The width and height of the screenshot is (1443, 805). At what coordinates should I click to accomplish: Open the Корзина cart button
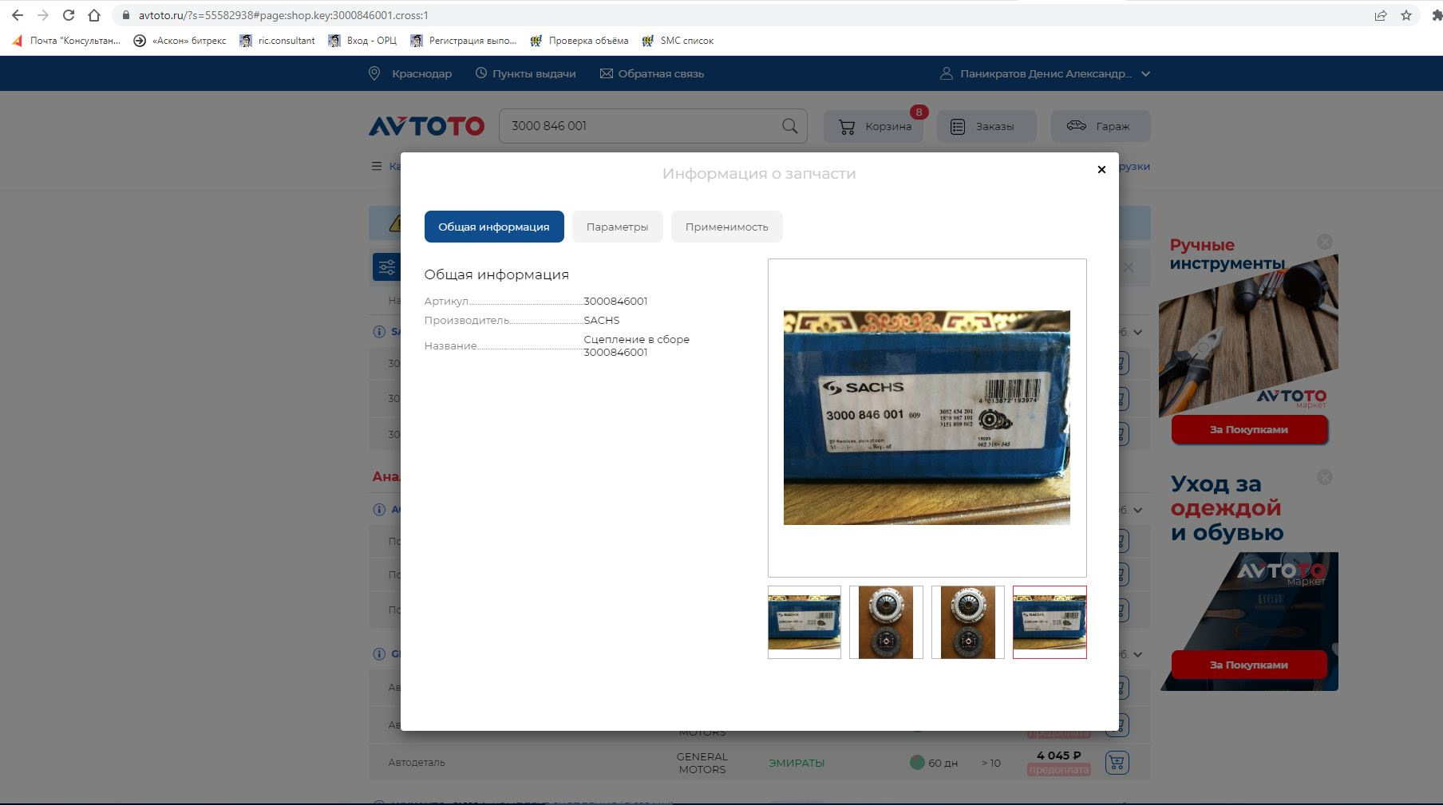[874, 126]
